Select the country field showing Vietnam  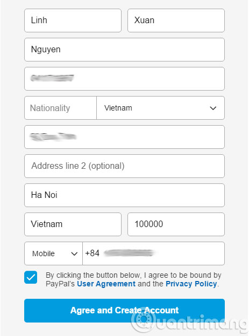tap(73, 224)
